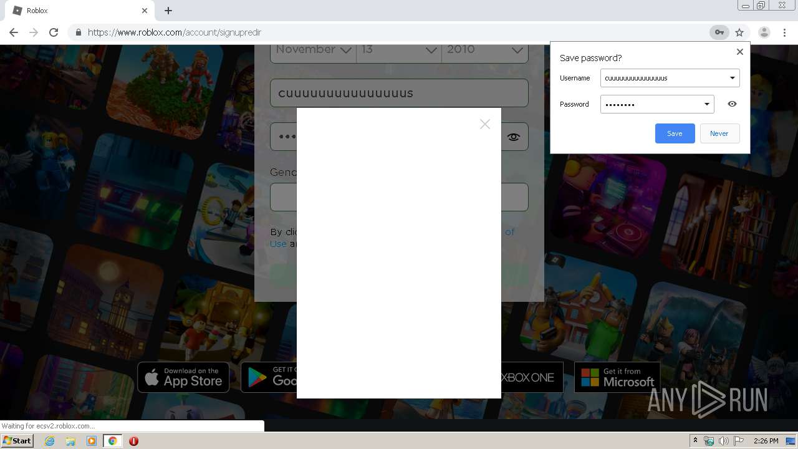The width and height of the screenshot is (798, 449).
Task: Close the Roblox tab
Action: click(145, 11)
